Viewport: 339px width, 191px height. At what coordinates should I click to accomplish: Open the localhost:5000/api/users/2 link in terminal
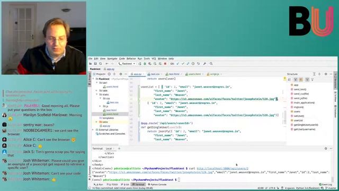coord(222,168)
